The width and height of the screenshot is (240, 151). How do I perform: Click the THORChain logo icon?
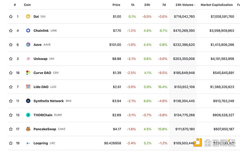click(28, 115)
